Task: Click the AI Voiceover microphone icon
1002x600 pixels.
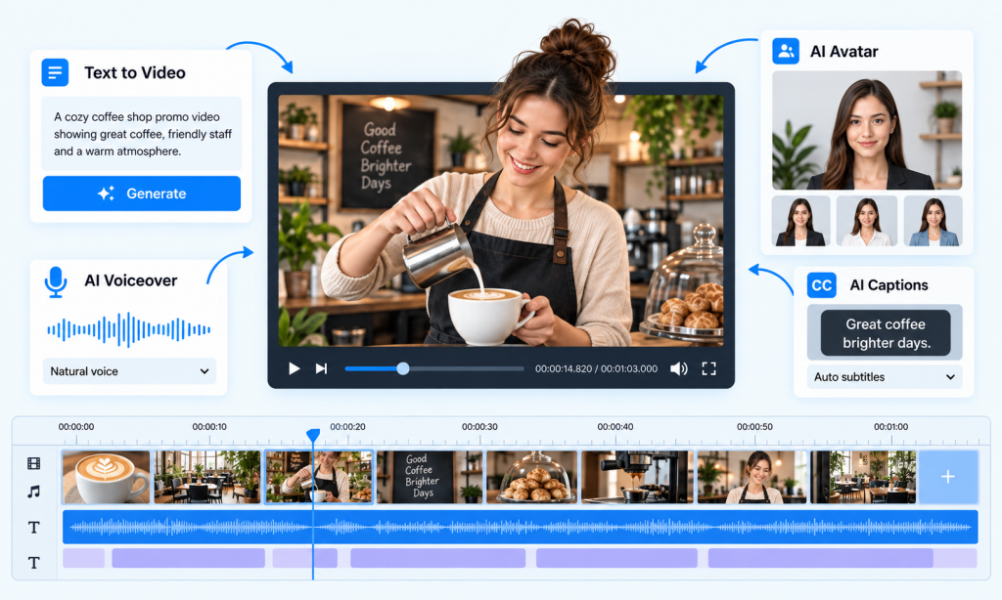Action: pos(56,281)
